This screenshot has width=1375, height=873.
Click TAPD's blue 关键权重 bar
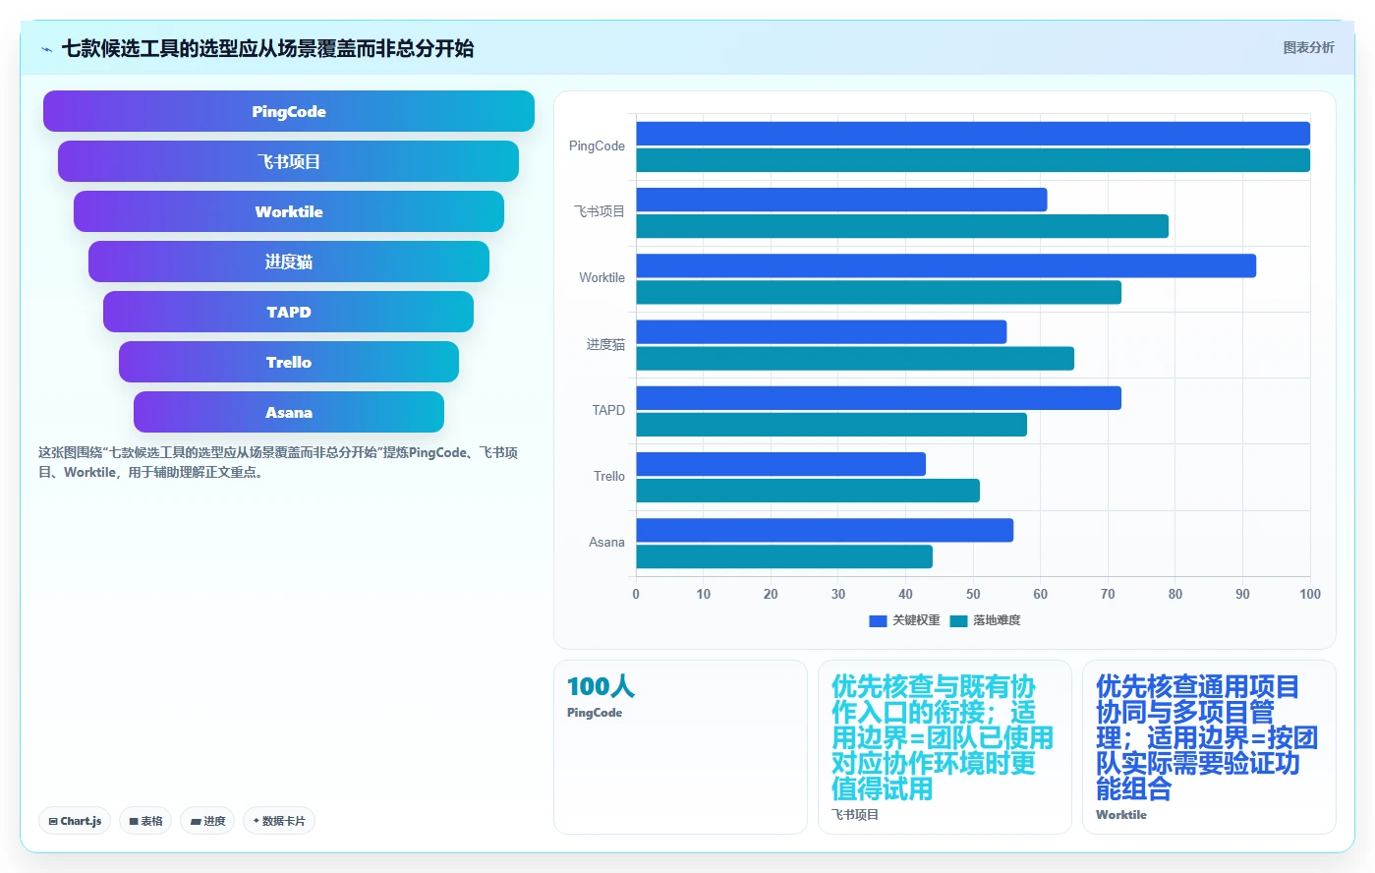click(879, 398)
